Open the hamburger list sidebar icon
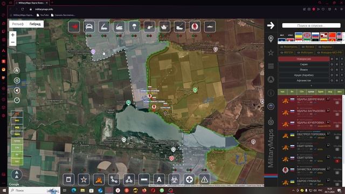Screen dimensions: 345x194 [x=271, y=66]
